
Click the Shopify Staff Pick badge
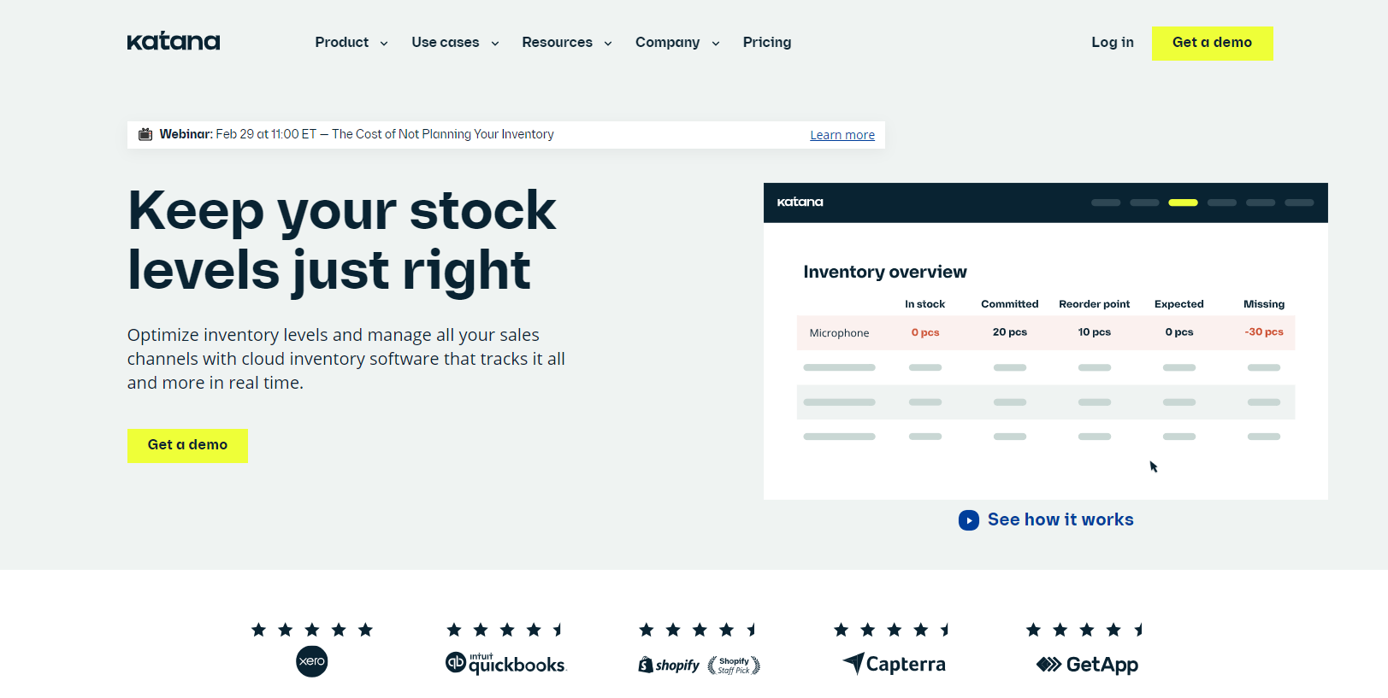(734, 666)
